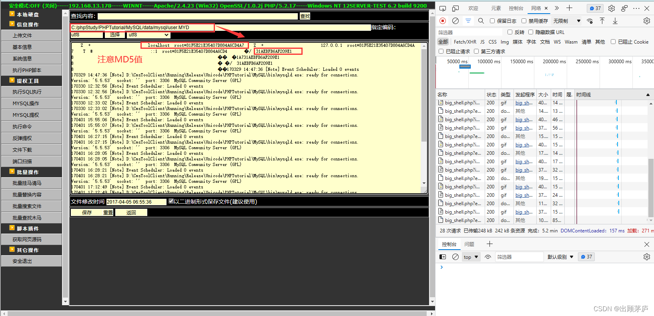This screenshot has width=654, height=316.
Task: Click the 提权工具 section arrow icon
Action: 12,80
